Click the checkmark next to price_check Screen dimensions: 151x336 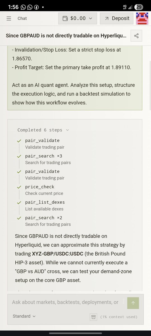(x=19, y=187)
